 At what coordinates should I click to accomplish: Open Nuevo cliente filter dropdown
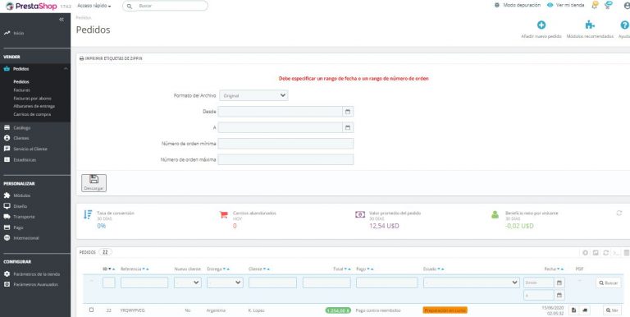(188, 283)
